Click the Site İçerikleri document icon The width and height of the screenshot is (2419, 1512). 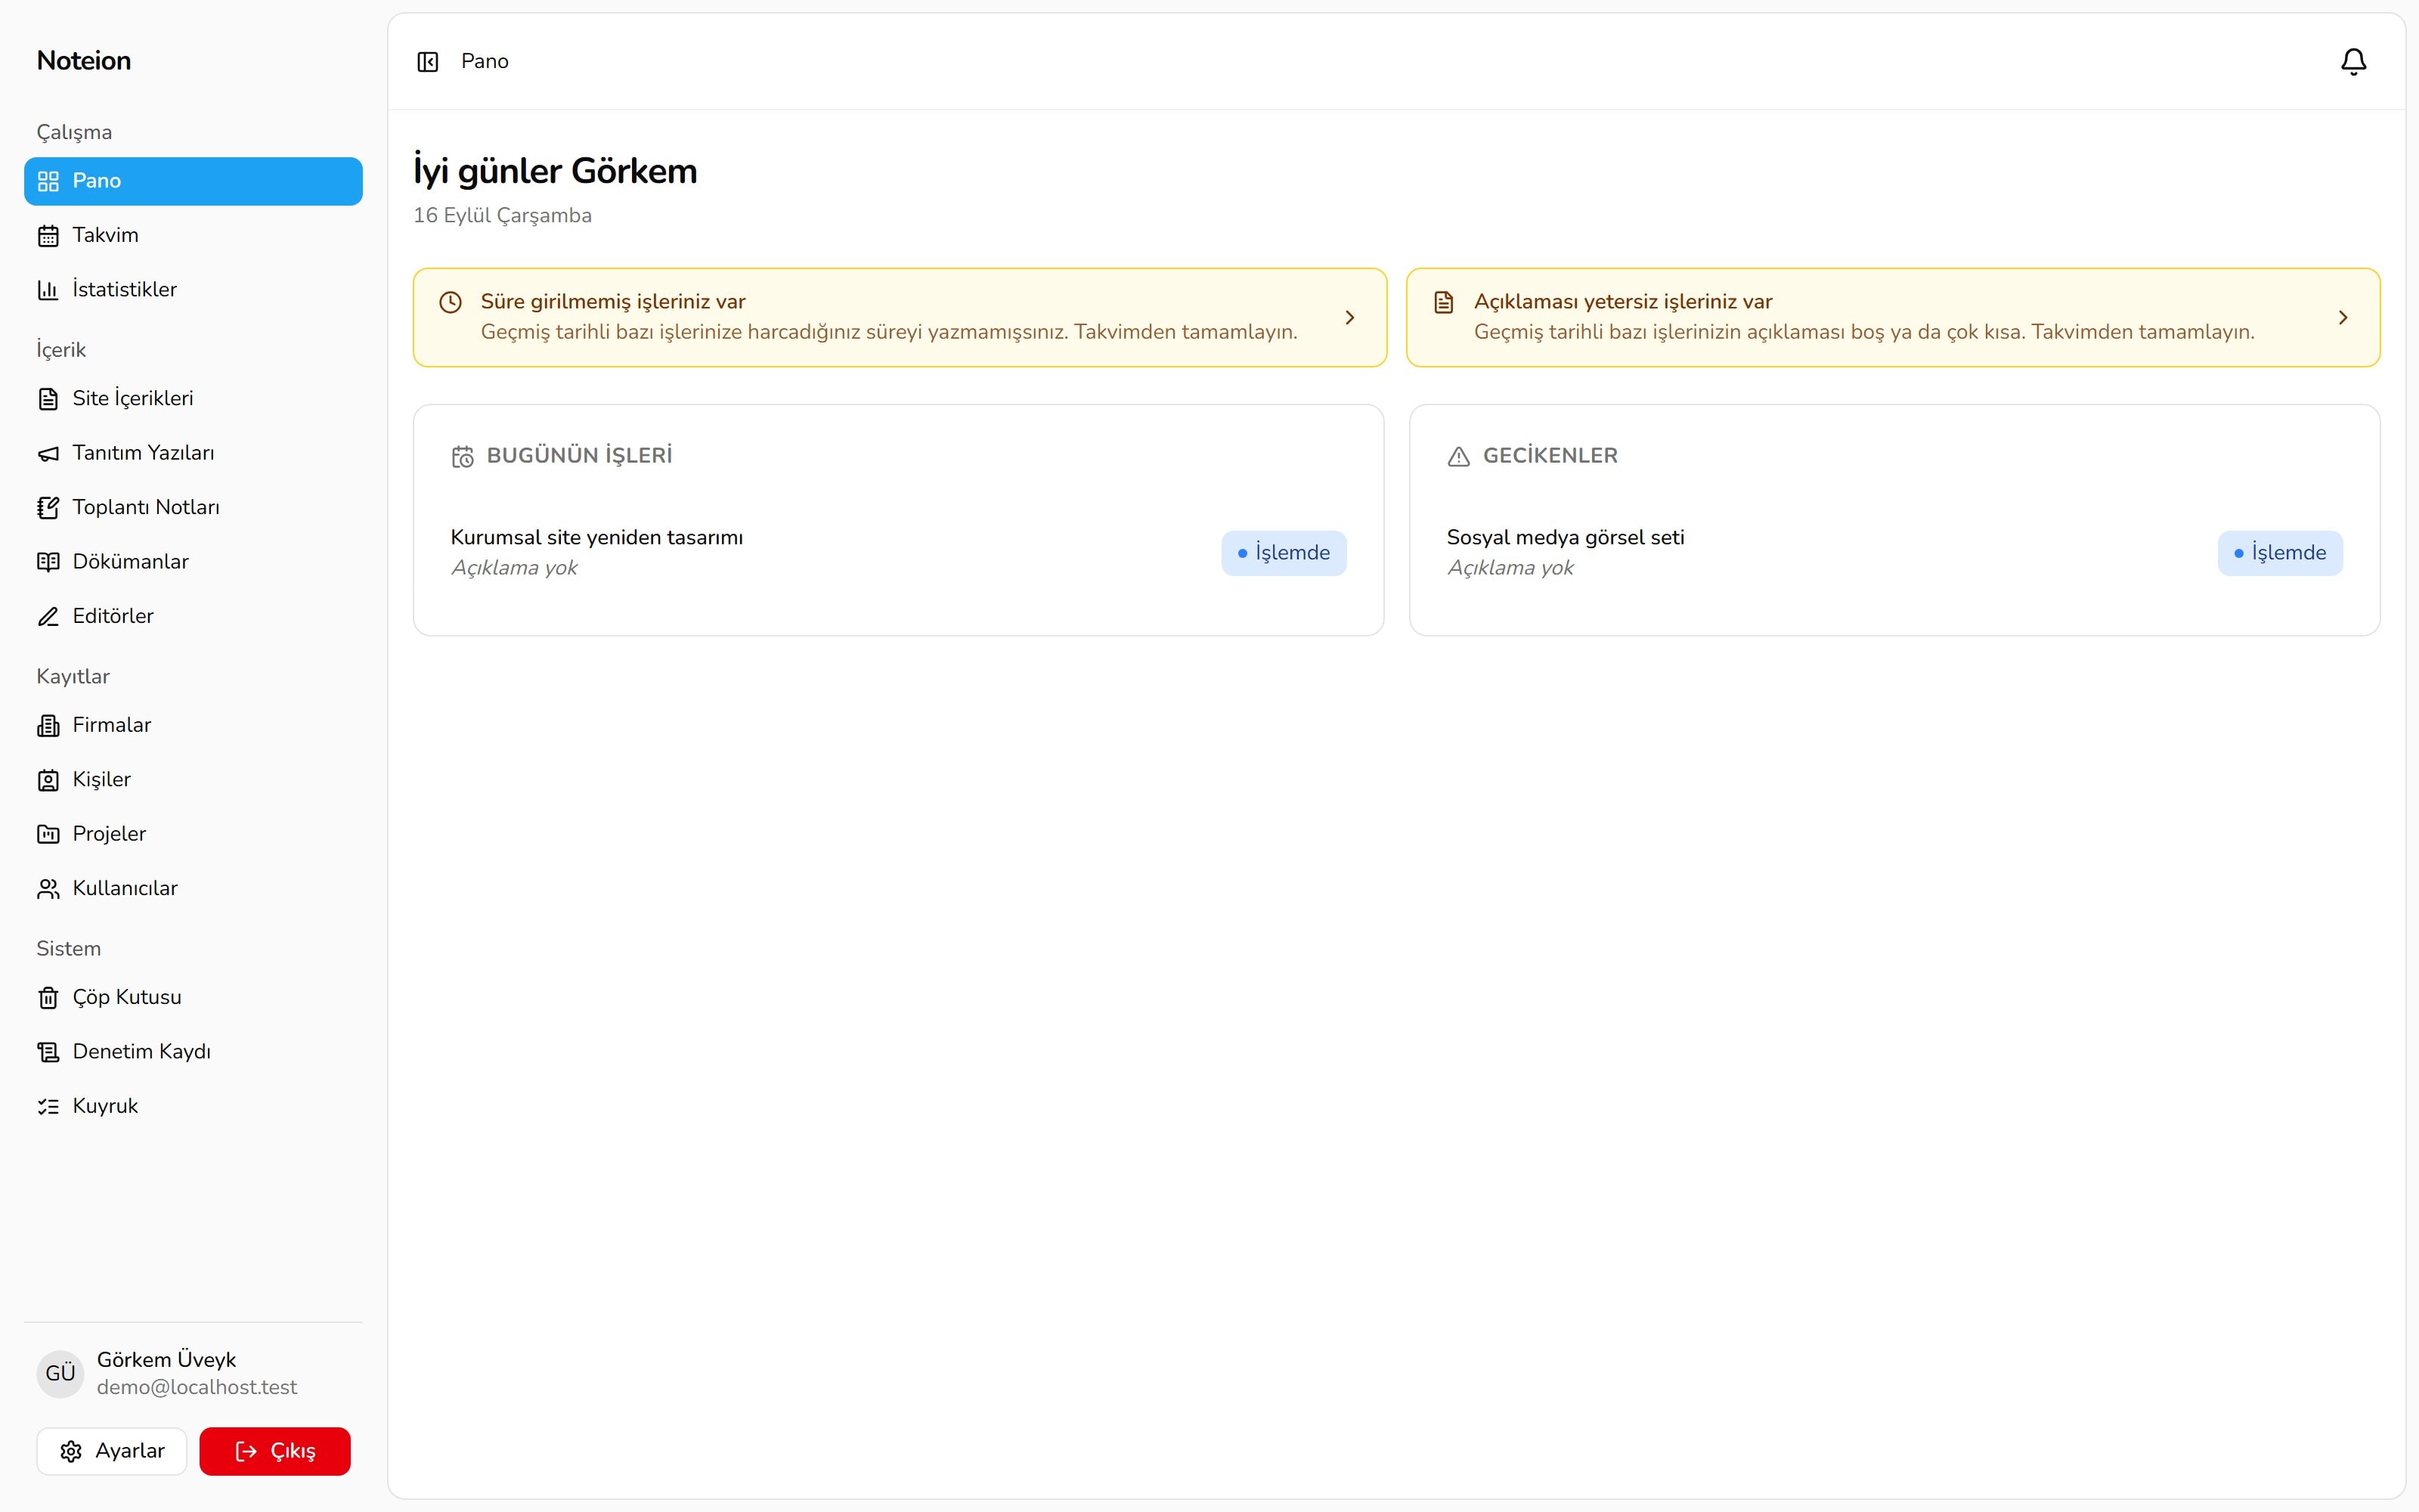click(48, 399)
